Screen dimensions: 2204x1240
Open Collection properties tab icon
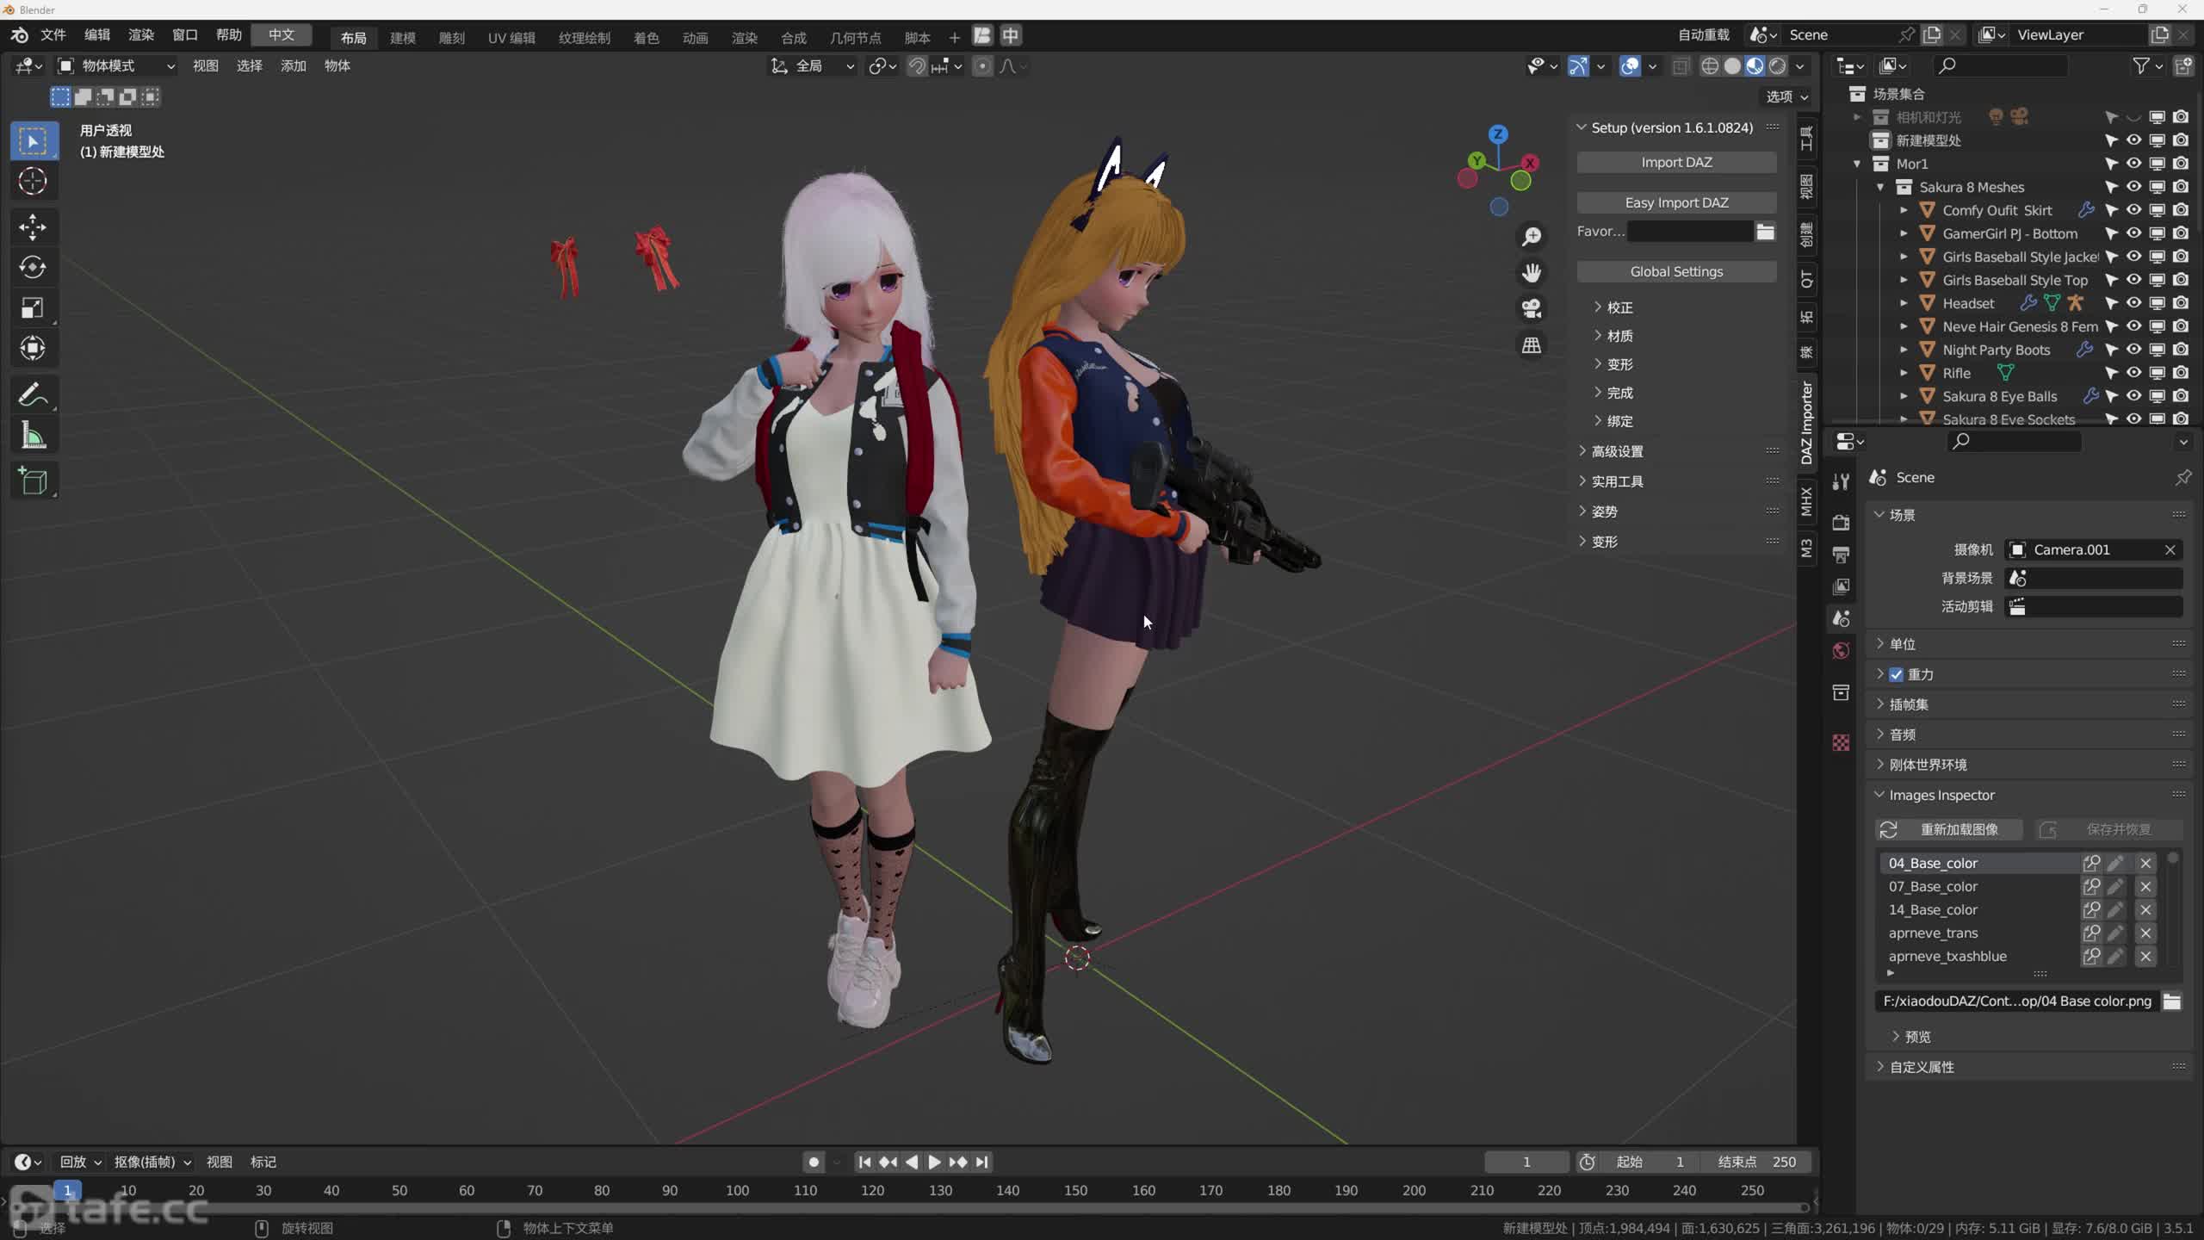pyautogui.click(x=1841, y=692)
